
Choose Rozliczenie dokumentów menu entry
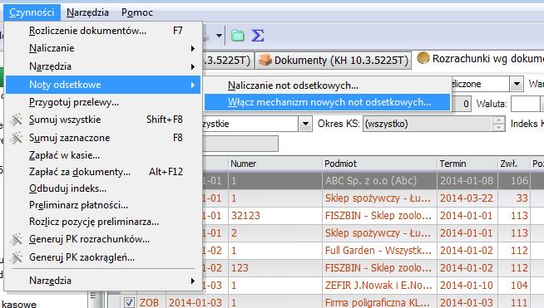pos(103,31)
